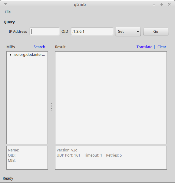Click inside the empty Result text area

[111, 98]
